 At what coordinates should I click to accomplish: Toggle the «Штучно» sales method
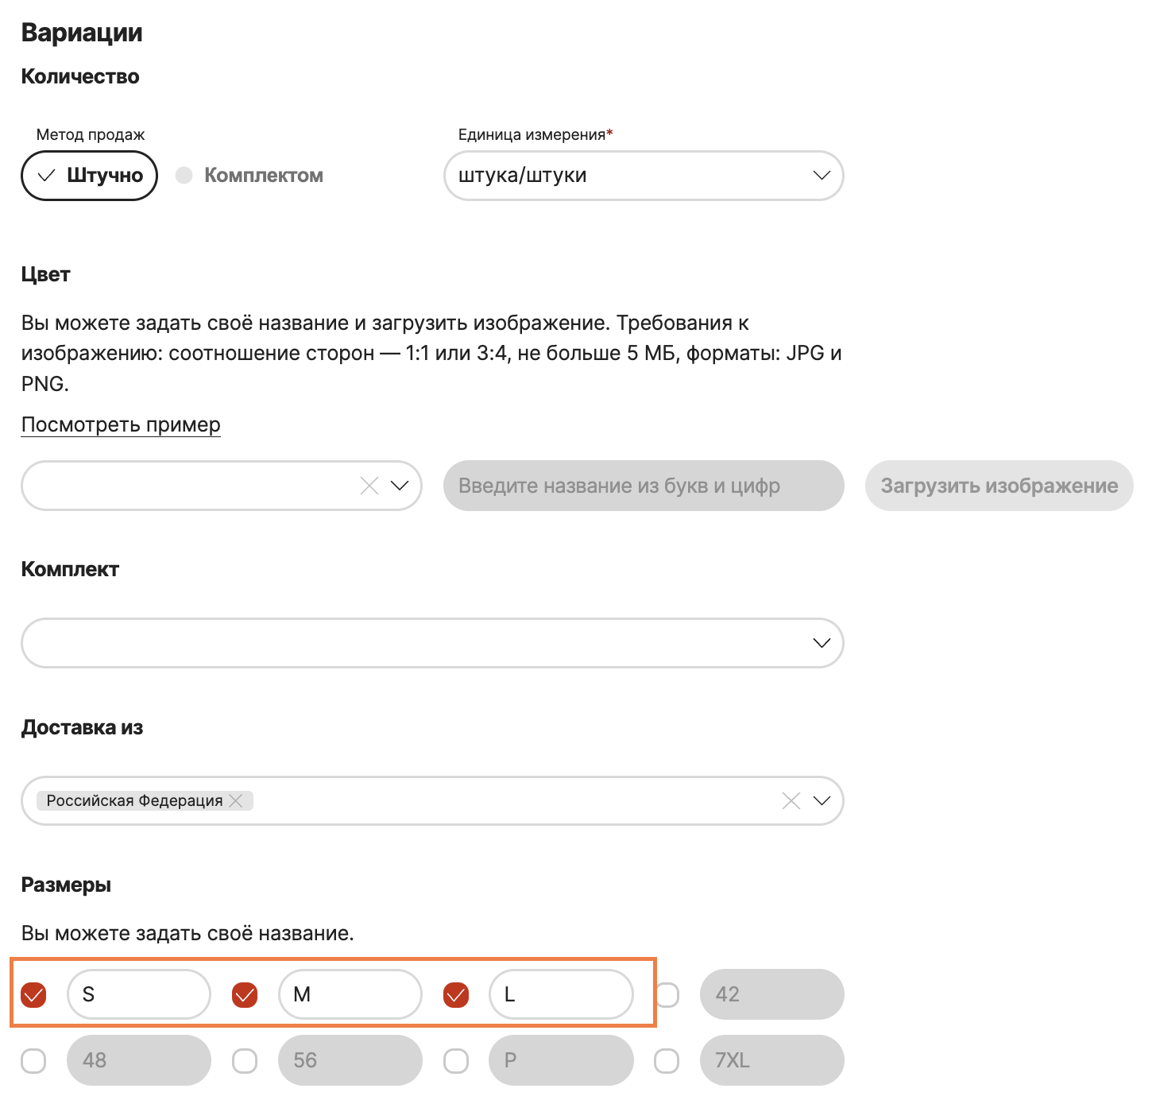(x=88, y=176)
